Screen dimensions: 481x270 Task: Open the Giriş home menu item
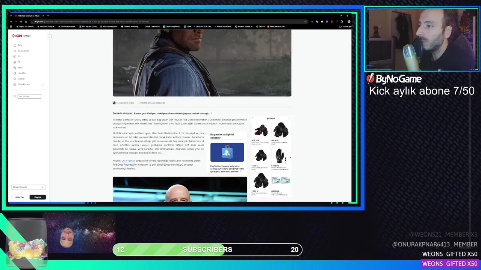(x=18, y=45)
